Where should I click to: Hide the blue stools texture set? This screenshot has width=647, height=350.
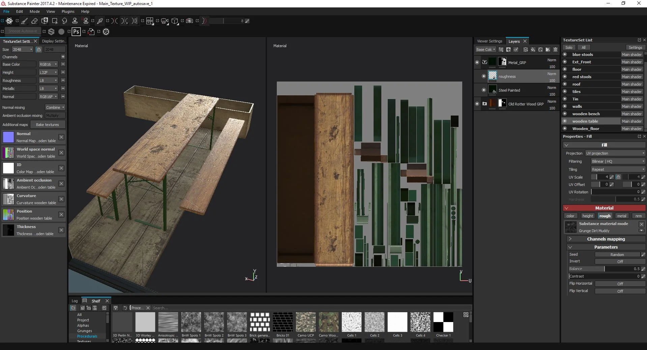pyautogui.click(x=565, y=55)
